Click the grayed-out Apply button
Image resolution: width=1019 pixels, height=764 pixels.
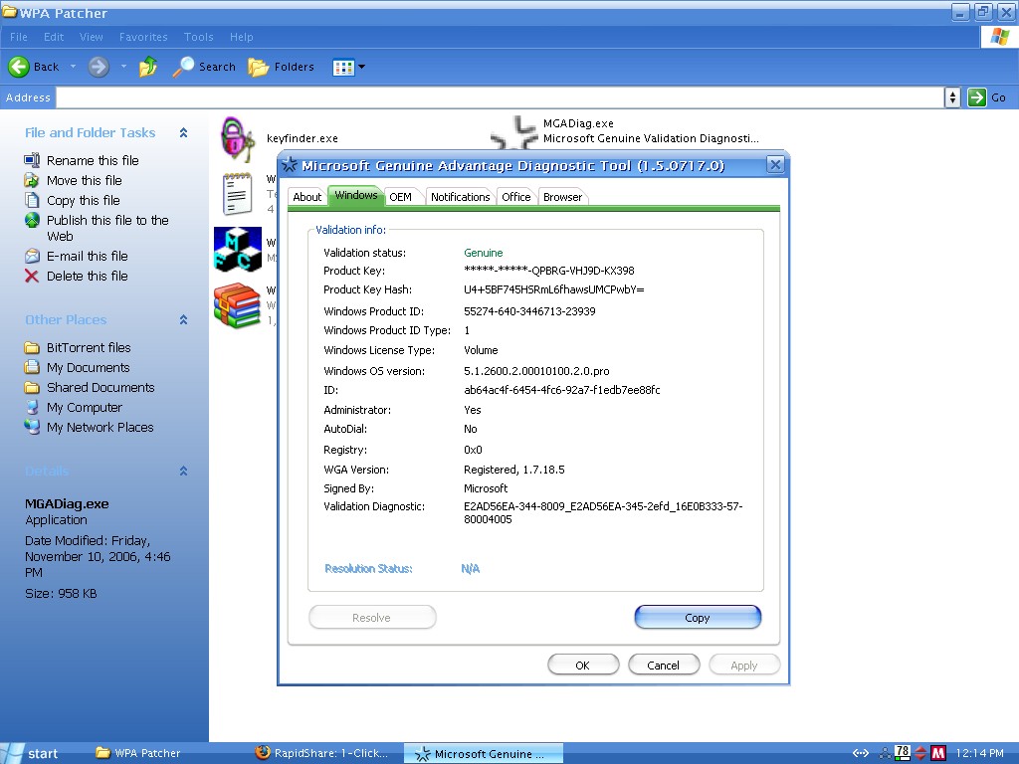744,666
